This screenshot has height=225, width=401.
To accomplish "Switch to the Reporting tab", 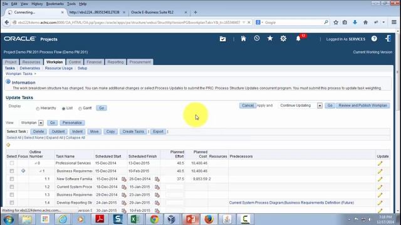I will pyautogui.click(x=115, y=62).
